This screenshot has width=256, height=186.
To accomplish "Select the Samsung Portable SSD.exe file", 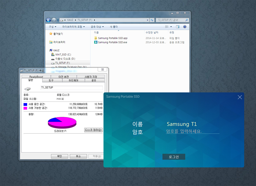I will [x=112, y=42].
